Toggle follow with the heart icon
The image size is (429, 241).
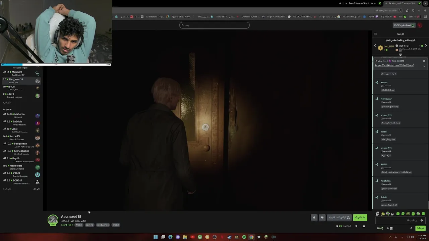[322, 218]
